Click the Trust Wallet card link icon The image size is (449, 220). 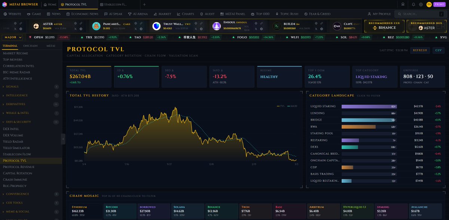tap(202, 23)
